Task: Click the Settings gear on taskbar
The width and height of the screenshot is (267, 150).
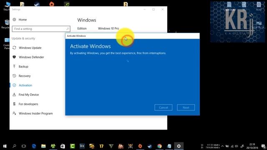Action: tap(179, 146)
